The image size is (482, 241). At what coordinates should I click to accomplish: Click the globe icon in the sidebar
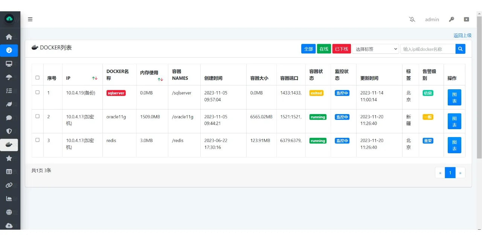tap(10, 212)
